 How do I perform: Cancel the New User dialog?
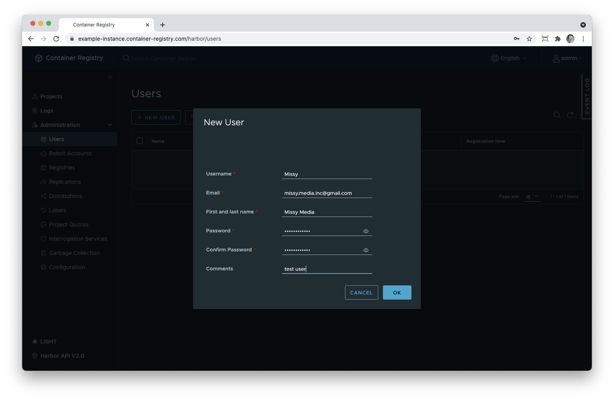[362, 292]
